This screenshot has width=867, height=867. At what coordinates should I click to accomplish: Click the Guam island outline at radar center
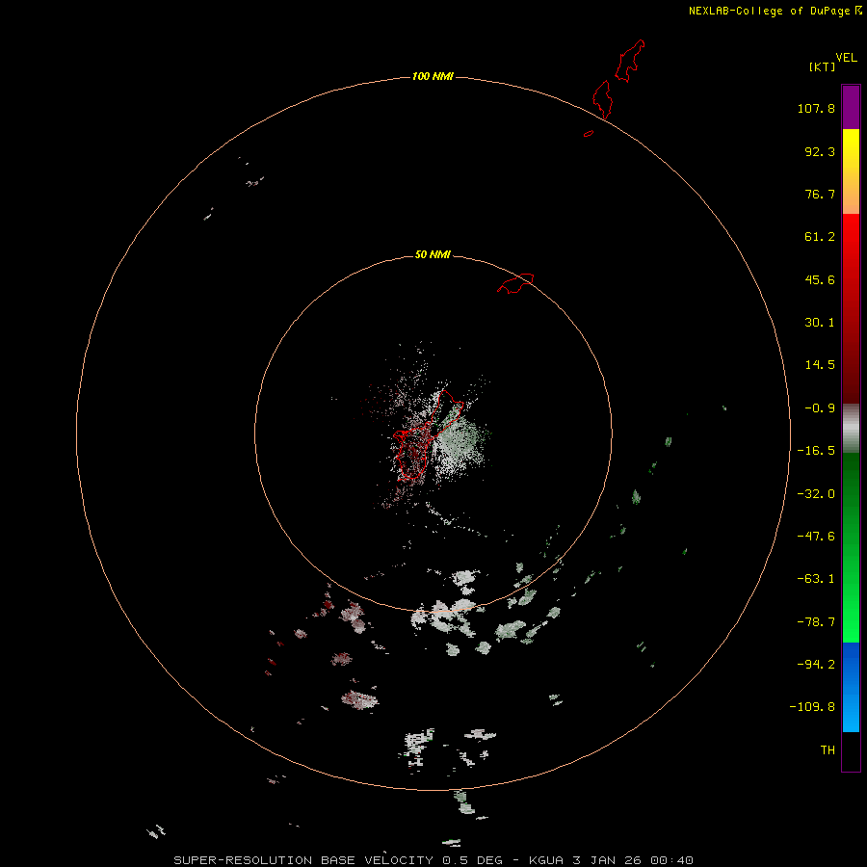[x=428, y=435]
